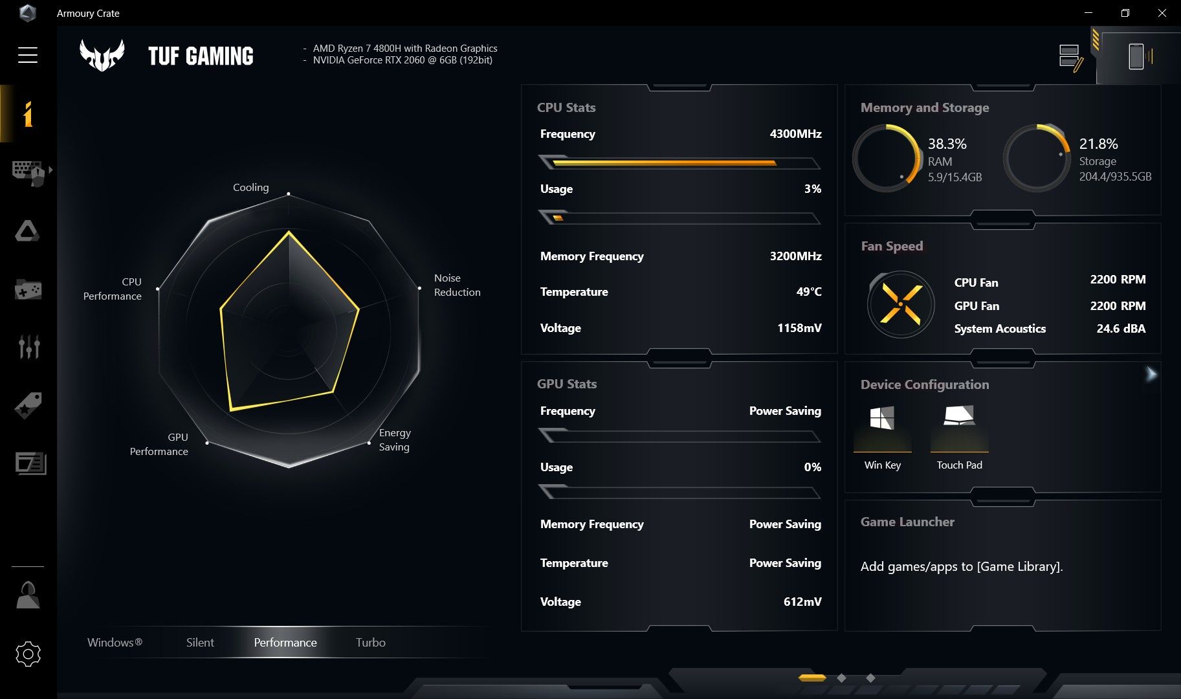The height and width of the screenshot is (699, 1181).
Task: Click the GPU Temperature Power Saving value
Action: [785, 563]
